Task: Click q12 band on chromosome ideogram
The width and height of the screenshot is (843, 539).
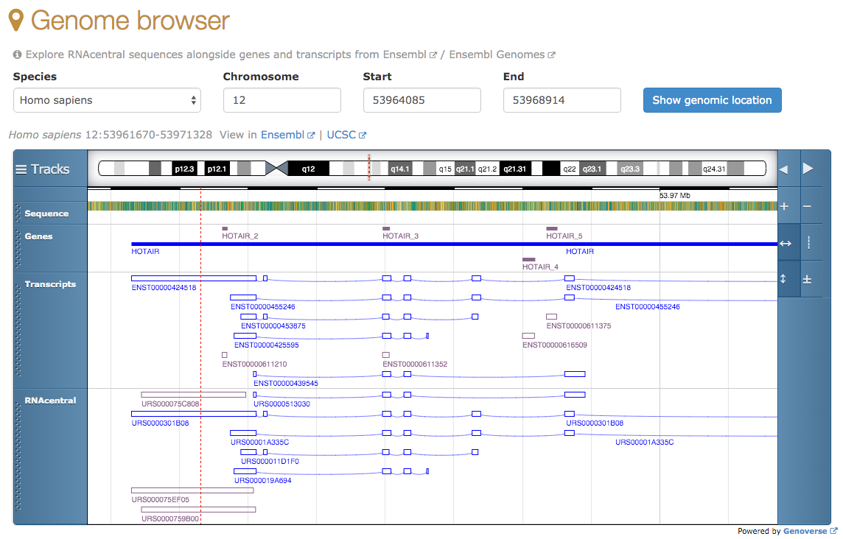Action: point(308,169)
